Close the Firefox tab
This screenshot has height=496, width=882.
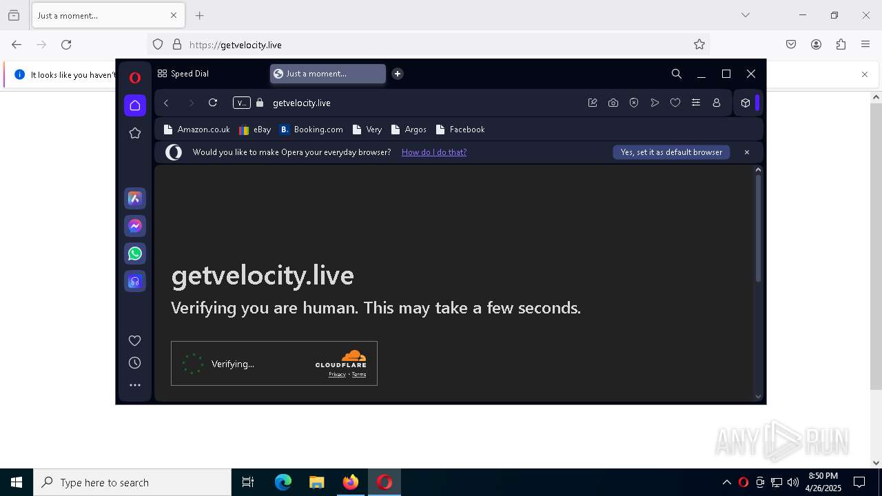tap(174, 15)
